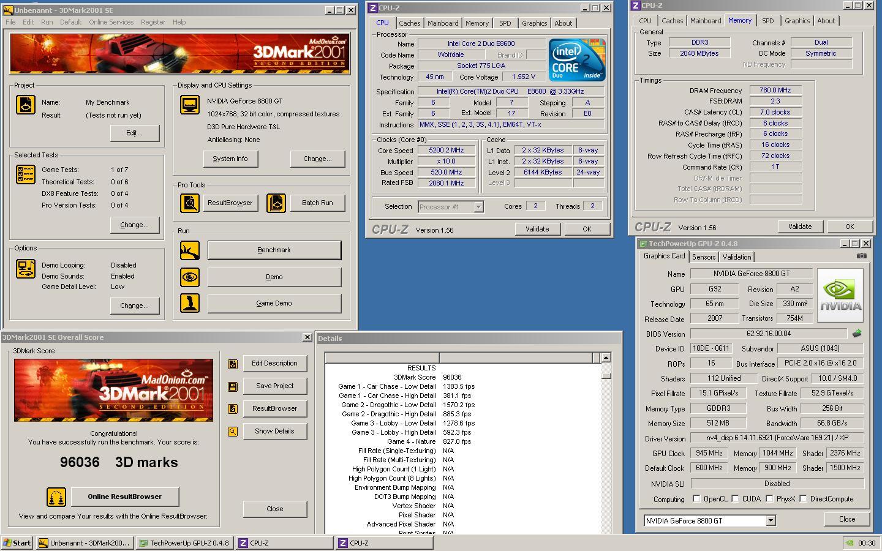Click the Core Speed 5200.2 MHz field
The height and width of the screenshot is (551, 882).
click(446, 150)
